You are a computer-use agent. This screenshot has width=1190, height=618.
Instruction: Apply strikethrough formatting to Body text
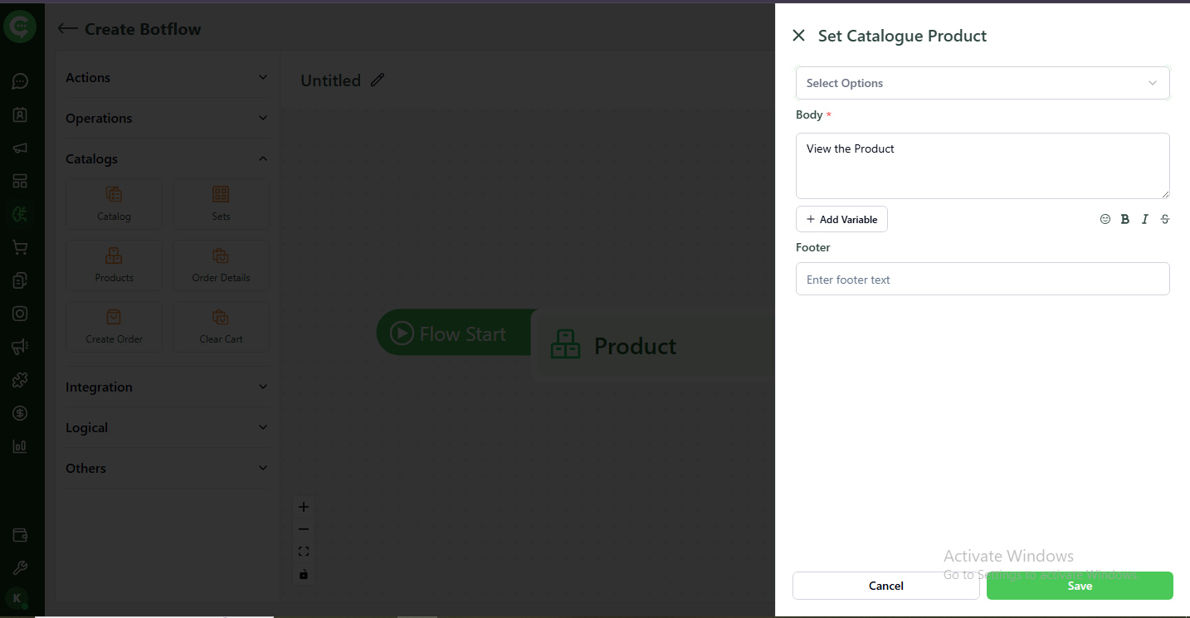(1164, 219)
